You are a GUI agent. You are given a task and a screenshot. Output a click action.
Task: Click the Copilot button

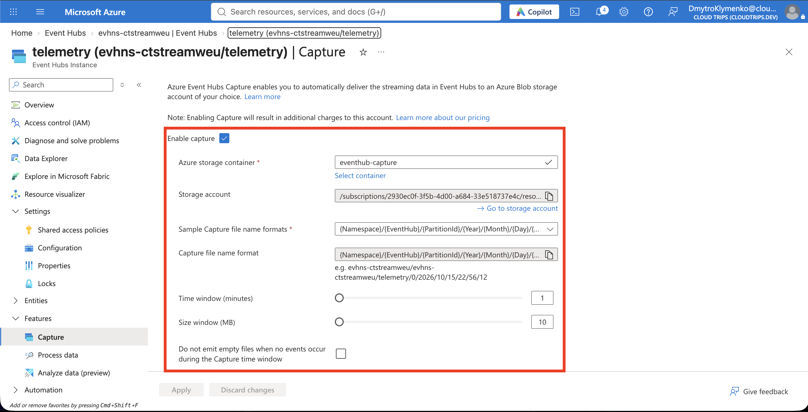click(x=534, y=12)
